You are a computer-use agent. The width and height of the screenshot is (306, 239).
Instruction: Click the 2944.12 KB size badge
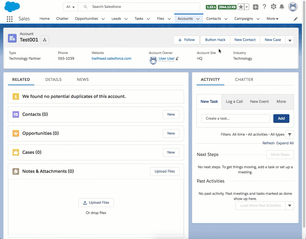pyautogui.click(x=227, y=7)
